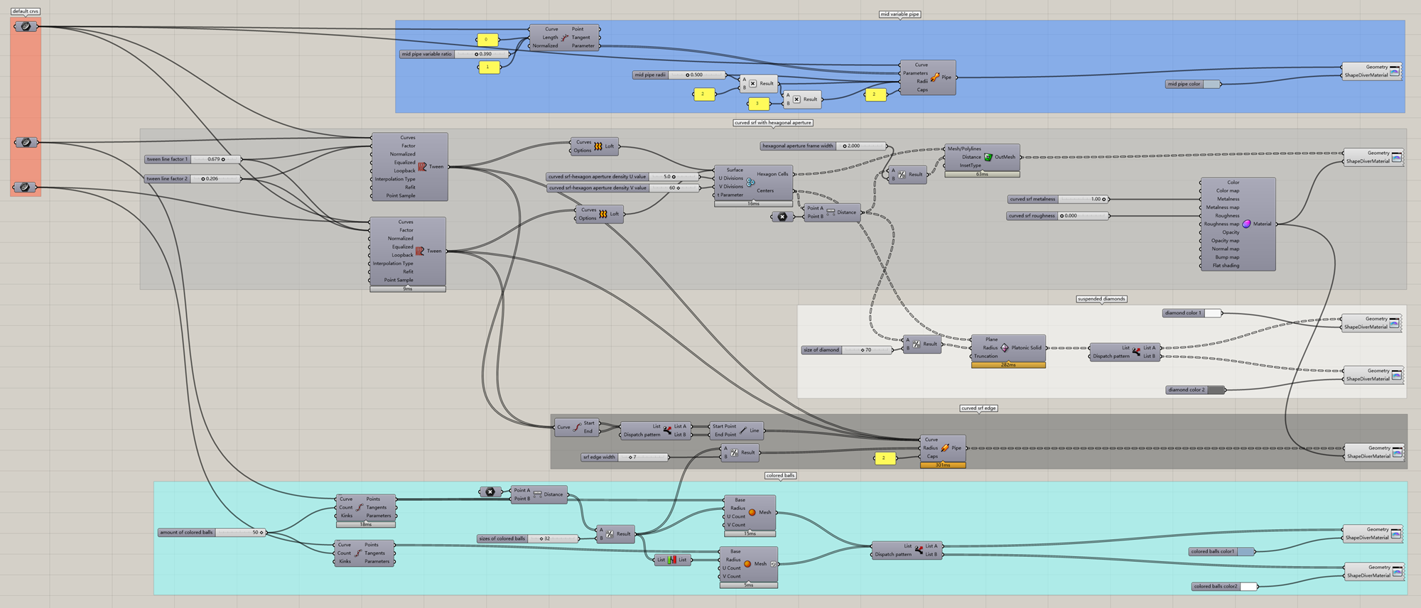
Task: Click the yellow panel containing value 3
Action: tap(758, 104)
